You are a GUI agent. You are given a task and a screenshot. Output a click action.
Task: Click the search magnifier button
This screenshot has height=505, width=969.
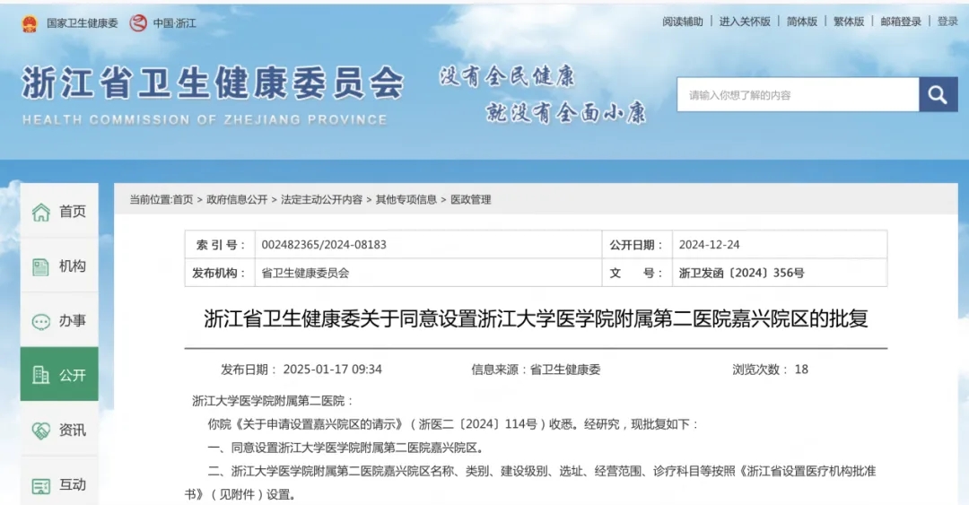(938, 94)
